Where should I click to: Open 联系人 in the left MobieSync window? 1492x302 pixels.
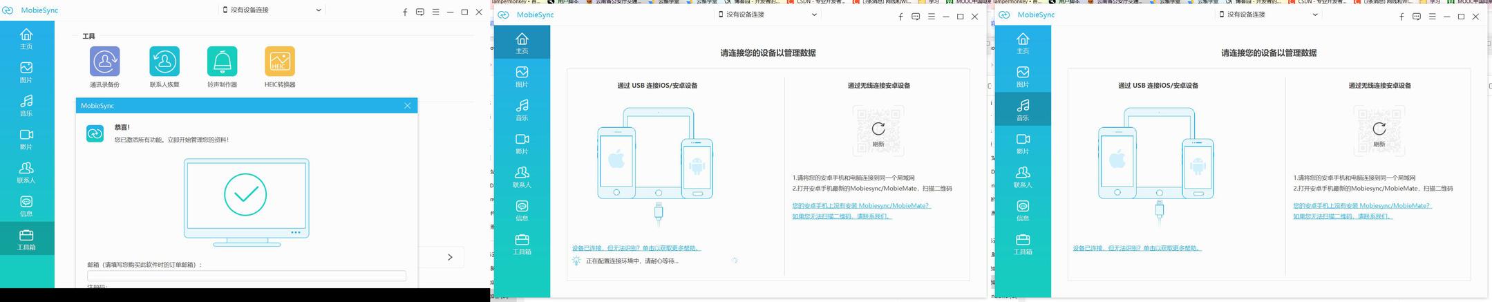(x=26, y=172)
